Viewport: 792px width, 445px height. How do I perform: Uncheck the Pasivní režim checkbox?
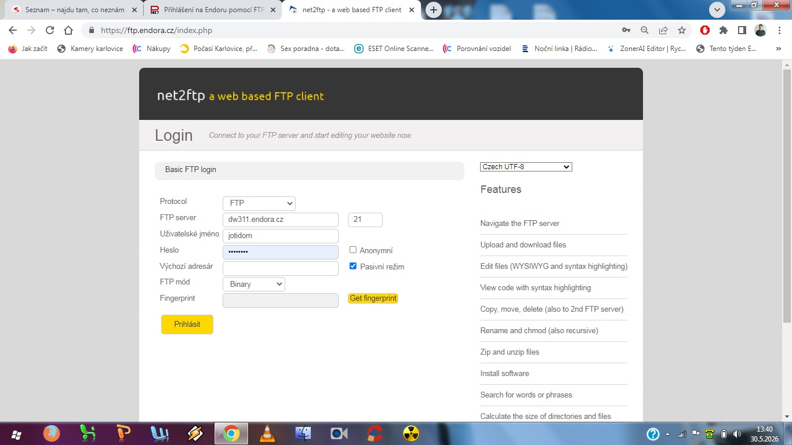point(353,266)
